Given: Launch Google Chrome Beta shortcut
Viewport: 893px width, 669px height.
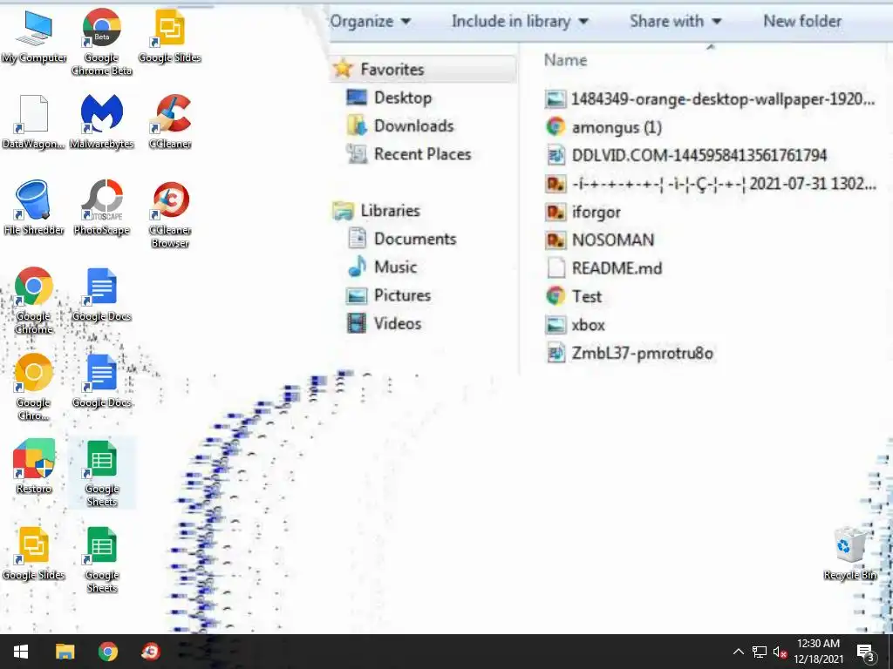Looking at the screenshot, I should pyautogui.click(x=101, y=41).
